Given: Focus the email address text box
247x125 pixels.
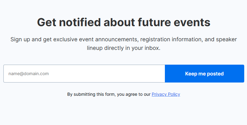Looking at the screenshot, I should 84,74.
